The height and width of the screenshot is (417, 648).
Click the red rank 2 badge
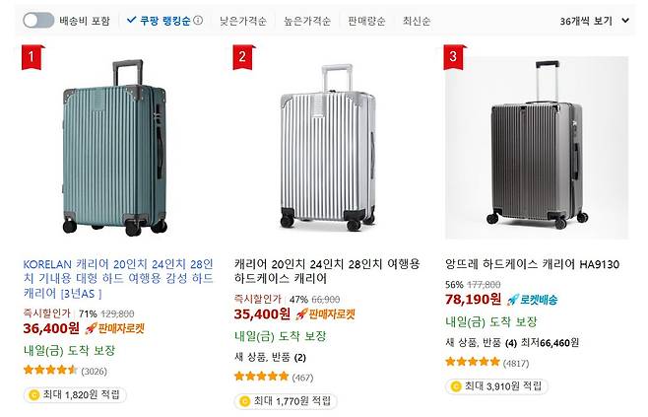tap(242, 57)
